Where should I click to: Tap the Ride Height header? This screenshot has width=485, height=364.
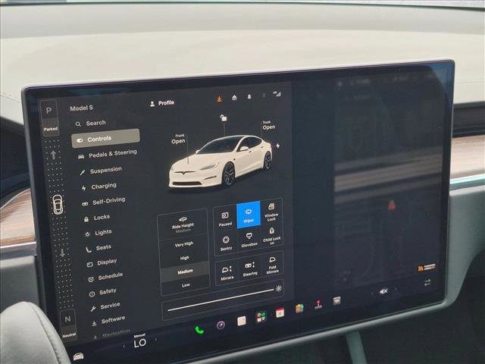(x=183, y=224)
